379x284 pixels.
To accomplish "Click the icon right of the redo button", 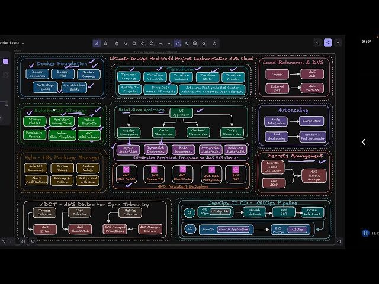I will click(23, 241).
